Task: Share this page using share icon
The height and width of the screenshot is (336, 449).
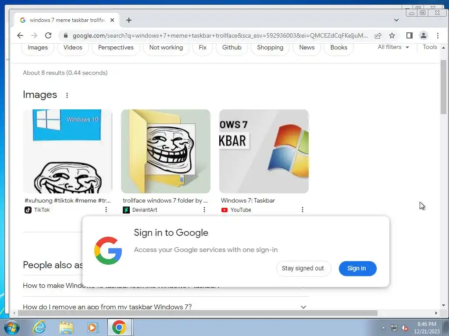Action: (378, 35)
